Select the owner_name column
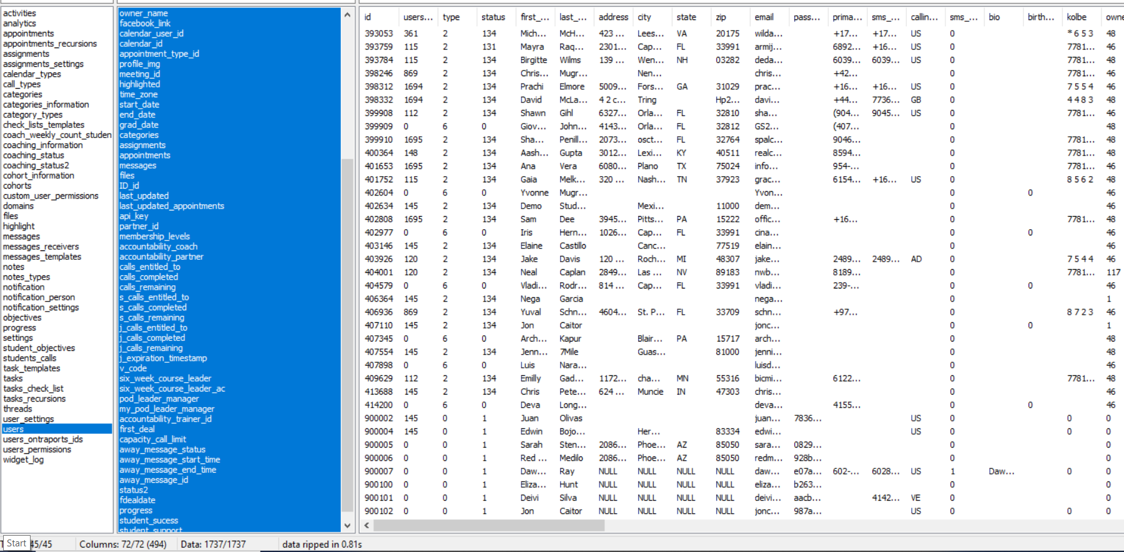Viewport: 1124px width, 552px height. click(144, 13)
